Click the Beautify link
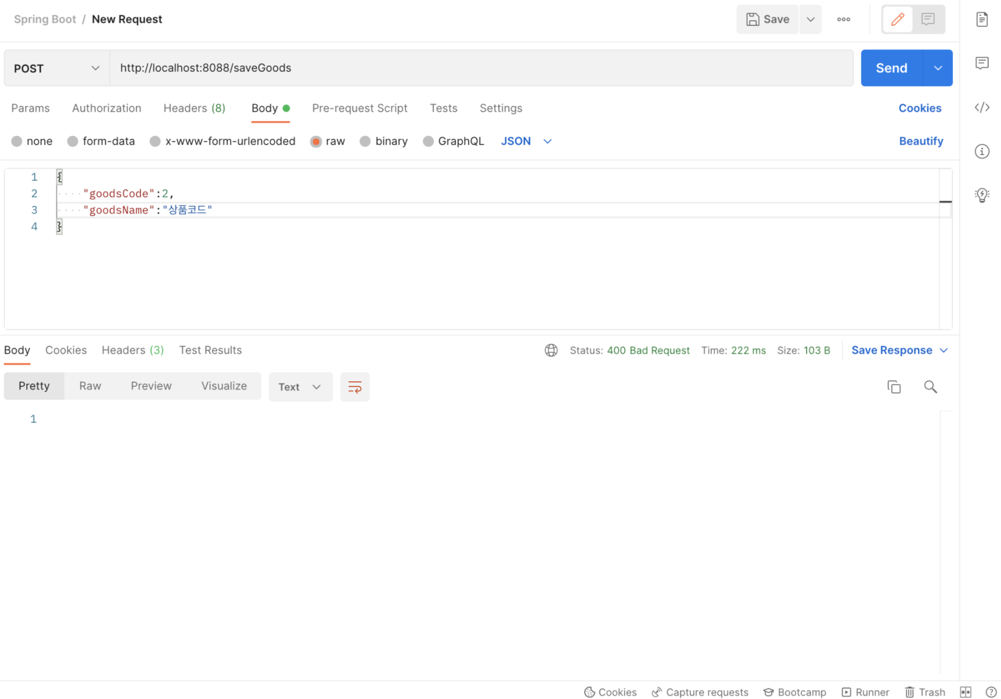1001x699 pixels. tap(920, 141)
